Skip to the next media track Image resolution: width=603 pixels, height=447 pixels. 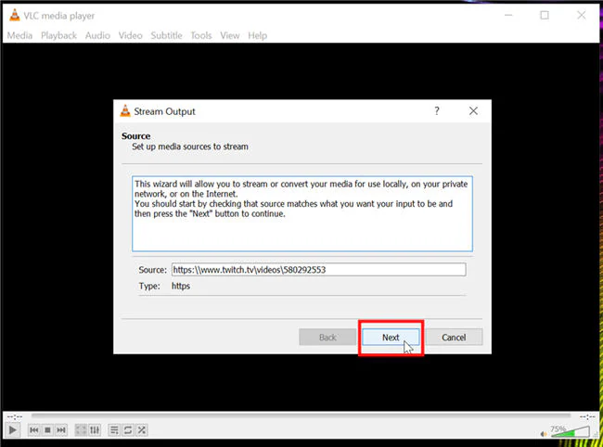[61, 429]
